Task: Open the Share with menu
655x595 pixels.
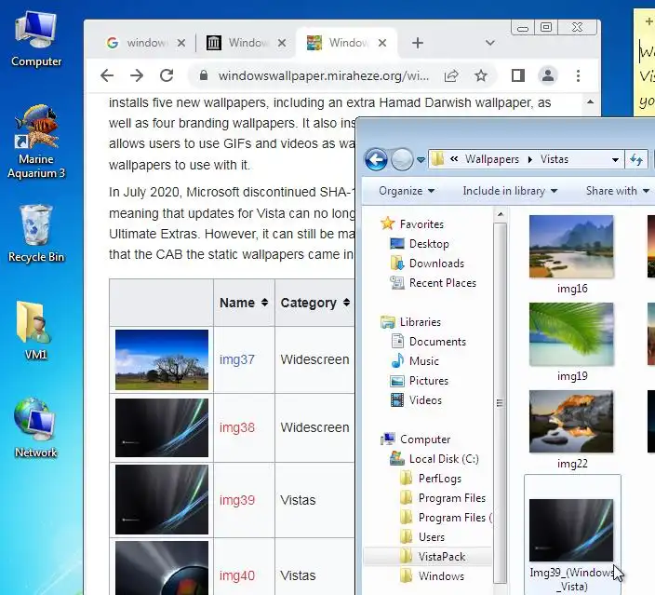Action: [618, 191]
